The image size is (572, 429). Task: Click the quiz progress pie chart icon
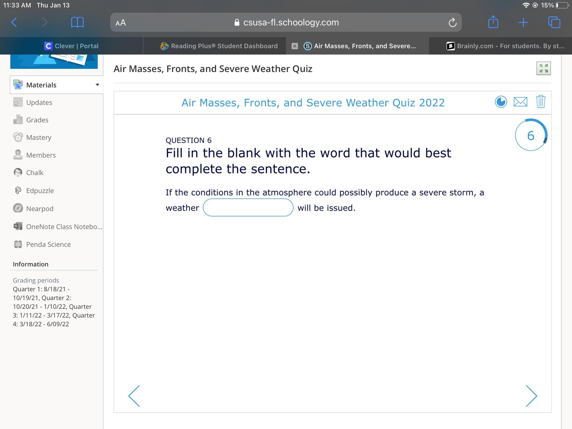point(501,102)
